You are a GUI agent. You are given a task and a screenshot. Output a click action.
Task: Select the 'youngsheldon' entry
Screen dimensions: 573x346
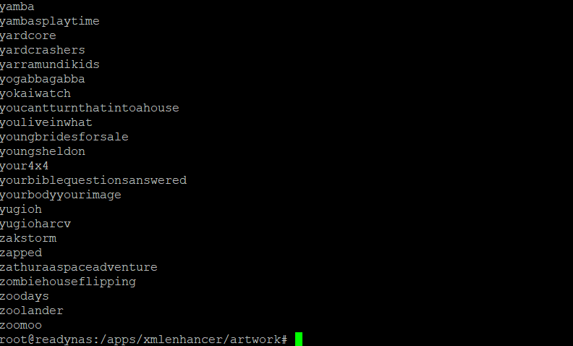click(43, 151)
